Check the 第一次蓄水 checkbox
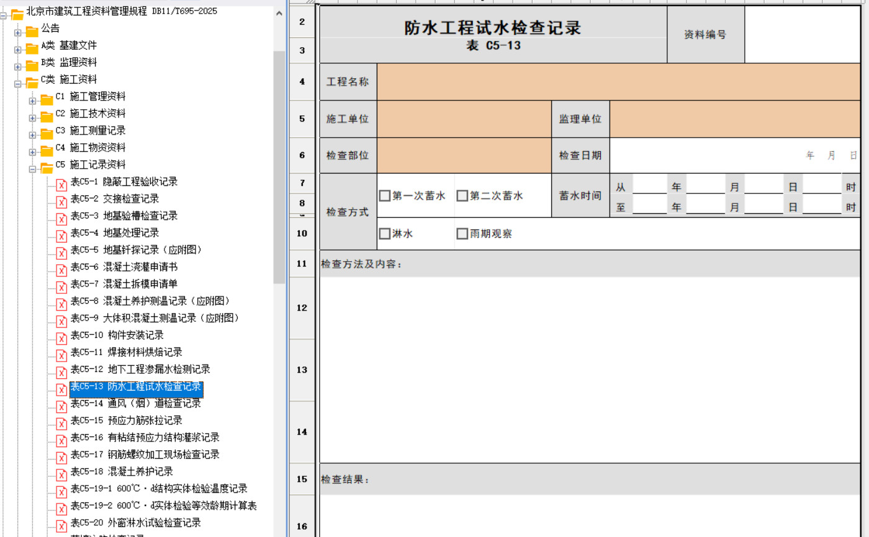This screenshot has width=869, height=537. pos(384,196)
